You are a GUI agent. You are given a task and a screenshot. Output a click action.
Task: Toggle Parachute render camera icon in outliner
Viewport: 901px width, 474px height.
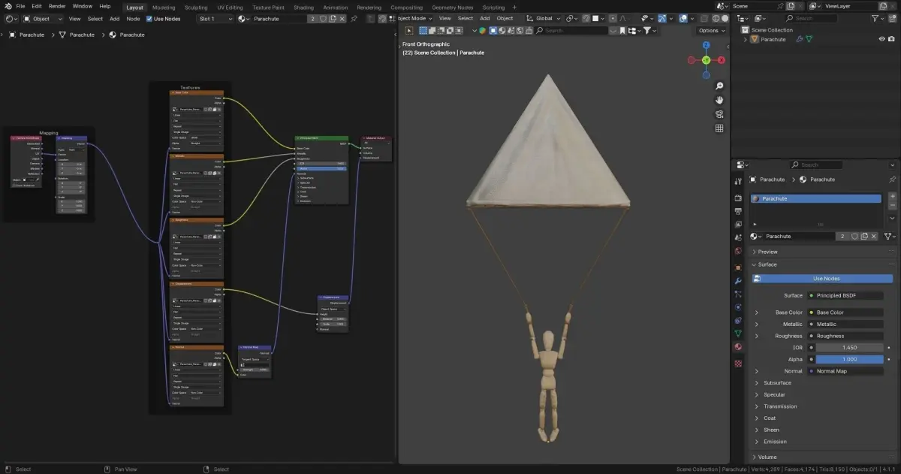[893, 39]
